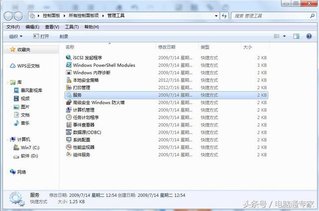This screenshot has height=211, width=319.
Task: Select the 任务计划程序 file name
Action: pyautogui.click(x=86, y=117)
